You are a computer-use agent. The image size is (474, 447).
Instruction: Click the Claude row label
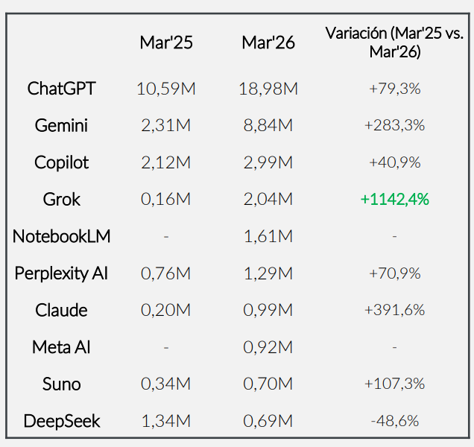click(61, 311)
